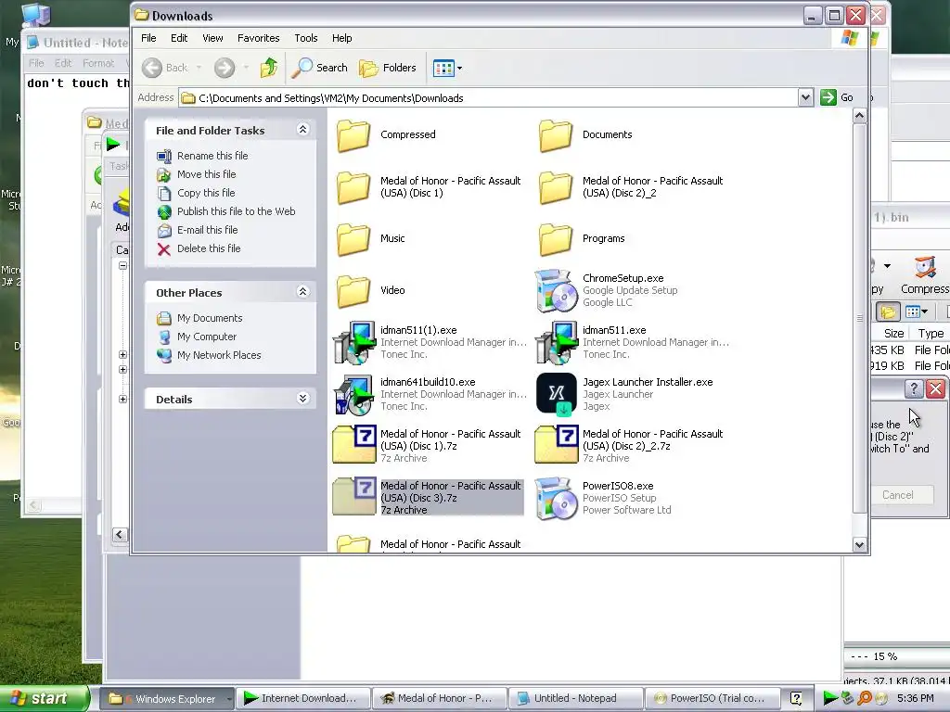The width and height of the screenshot is (950, 712).
Task: Click the Back navigation button
Action: 165,68
